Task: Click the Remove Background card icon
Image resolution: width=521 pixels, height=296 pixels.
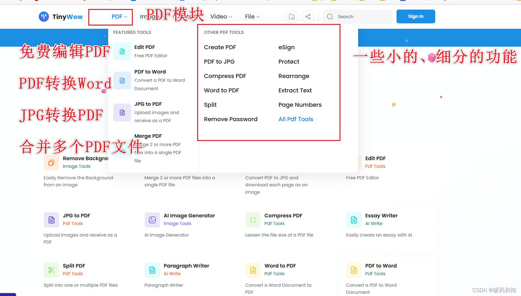Action: [52, 163]
